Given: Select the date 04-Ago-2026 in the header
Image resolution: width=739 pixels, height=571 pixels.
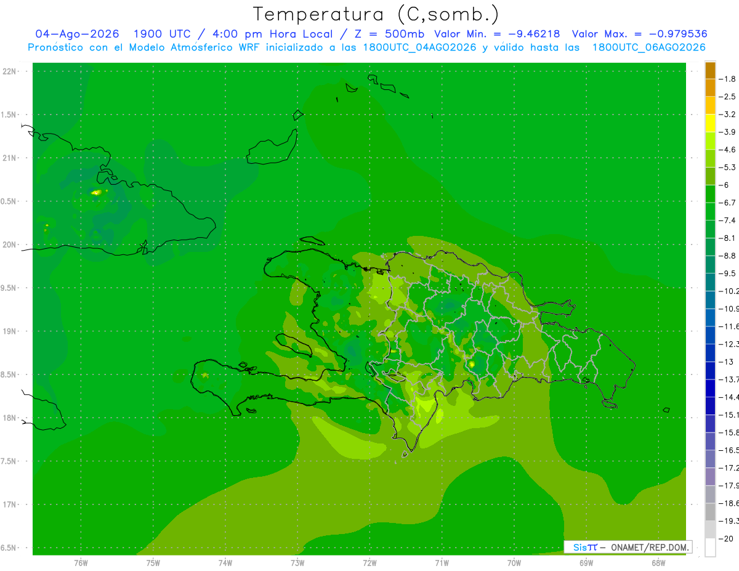Looking at the screenshot, I should 77,34.
